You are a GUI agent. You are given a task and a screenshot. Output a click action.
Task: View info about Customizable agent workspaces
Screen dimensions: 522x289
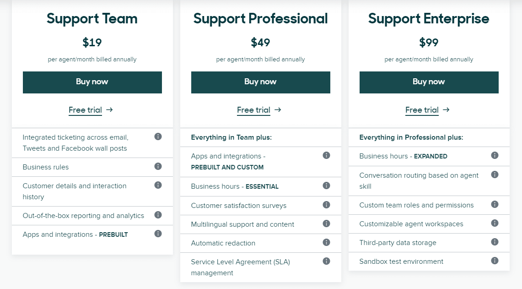pos(495,224)
